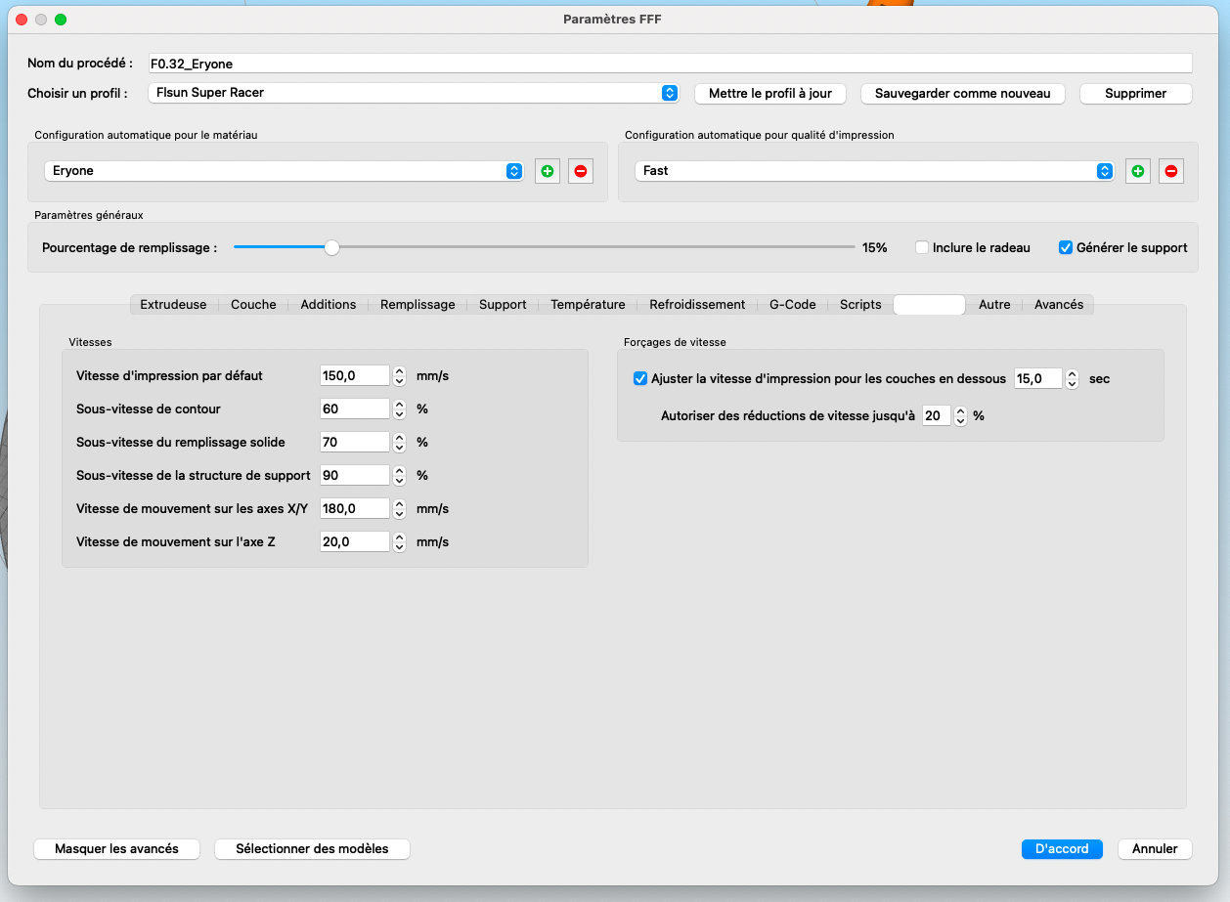Open the Remplissage tab
The image size is (1230, 902).
tap(417, 305)
